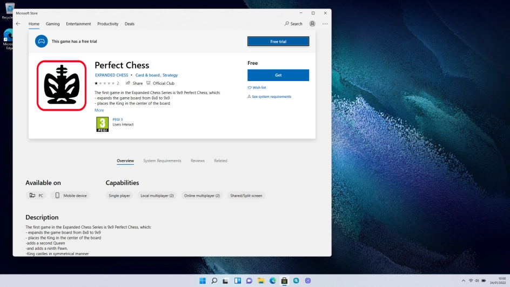Viewport: 510px width, 287px height.
Task: Open the user account profile icon
Action: (312, 24)
